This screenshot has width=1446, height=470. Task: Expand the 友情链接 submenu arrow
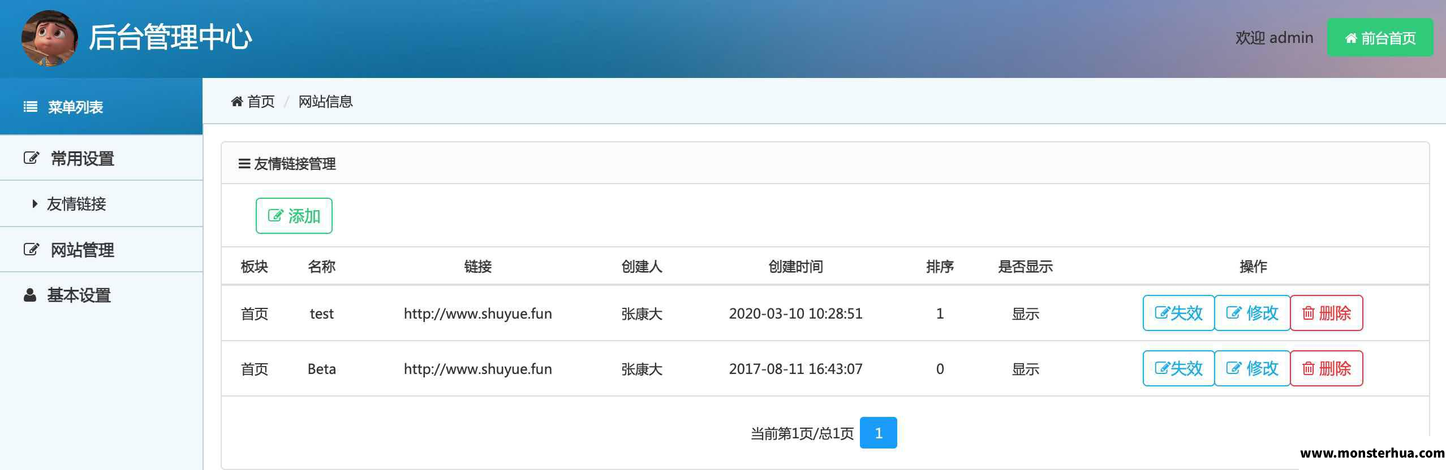pos(35,204)
